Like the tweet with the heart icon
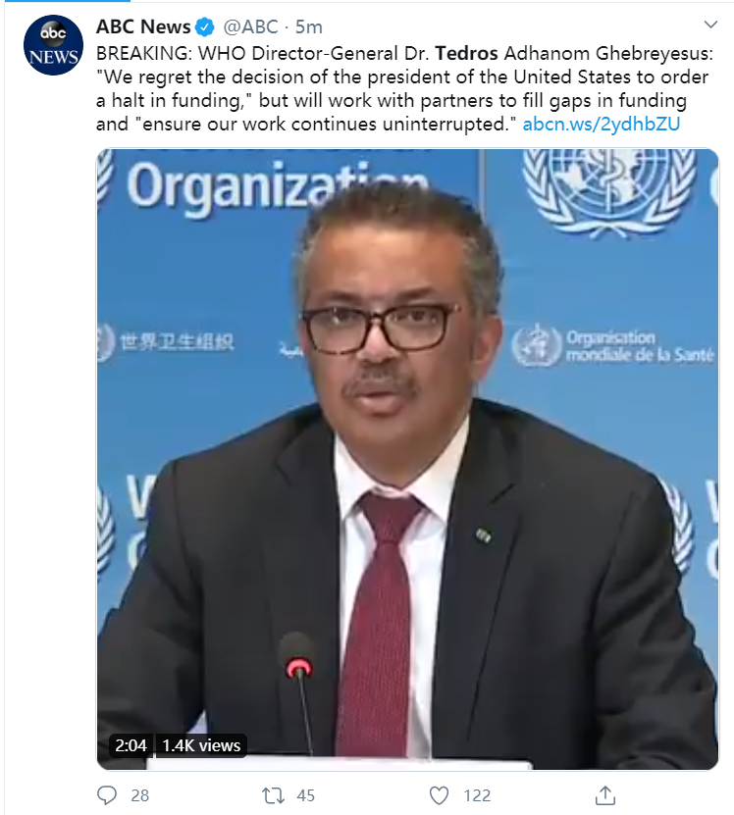 click(x=439, y=795)
